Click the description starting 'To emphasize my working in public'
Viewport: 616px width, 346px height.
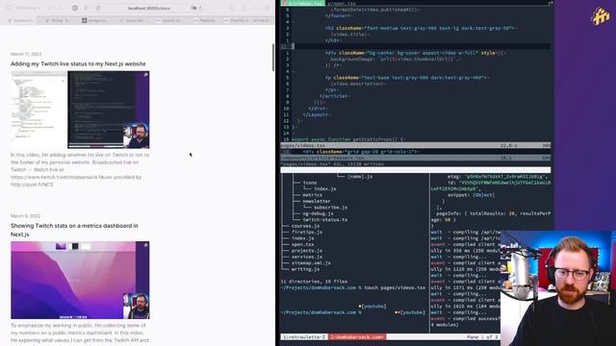click(80, 333)
